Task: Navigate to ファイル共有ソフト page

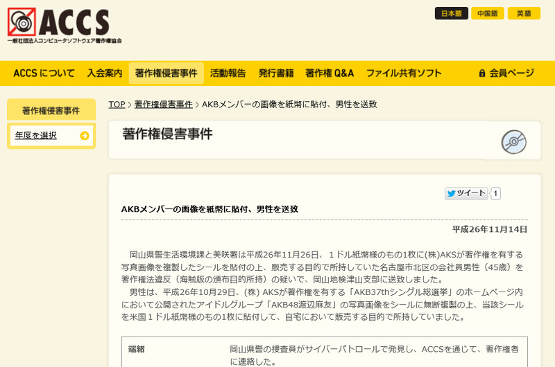Action: point(404,73)
